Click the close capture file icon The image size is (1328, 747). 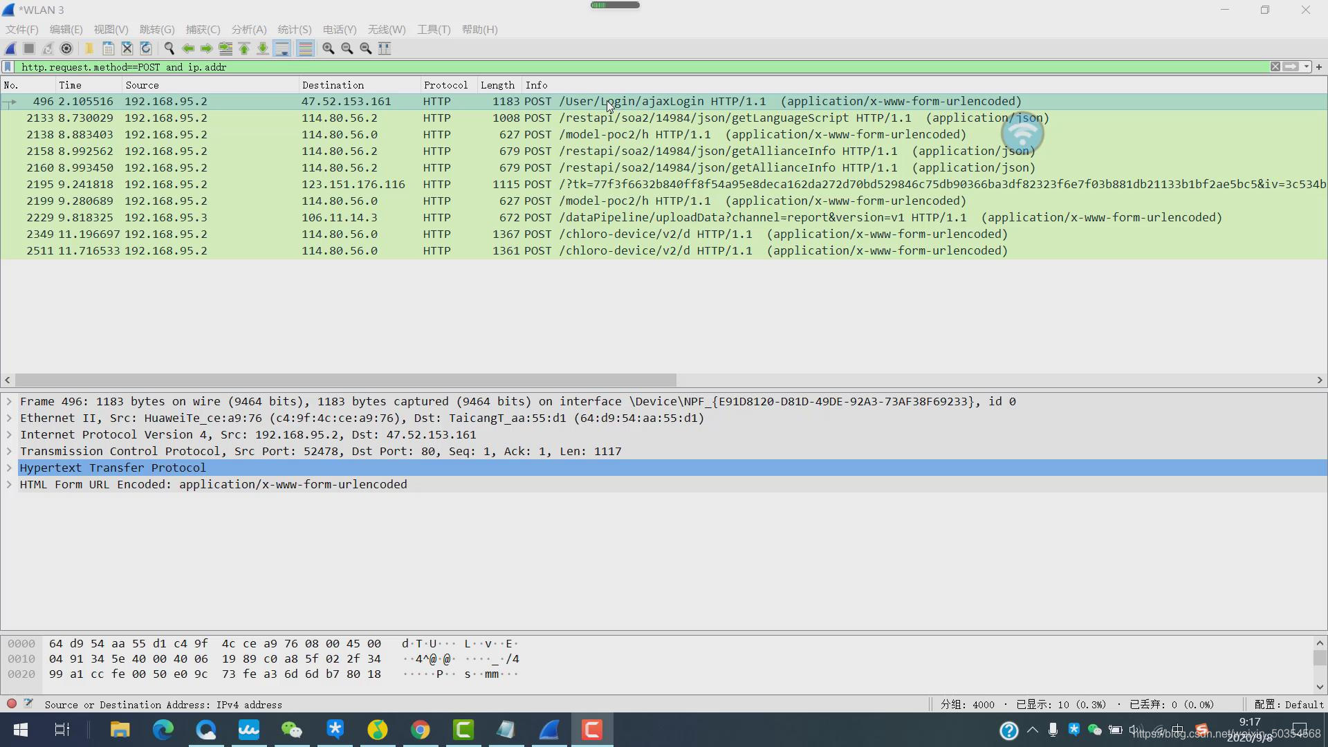[127, 48]
